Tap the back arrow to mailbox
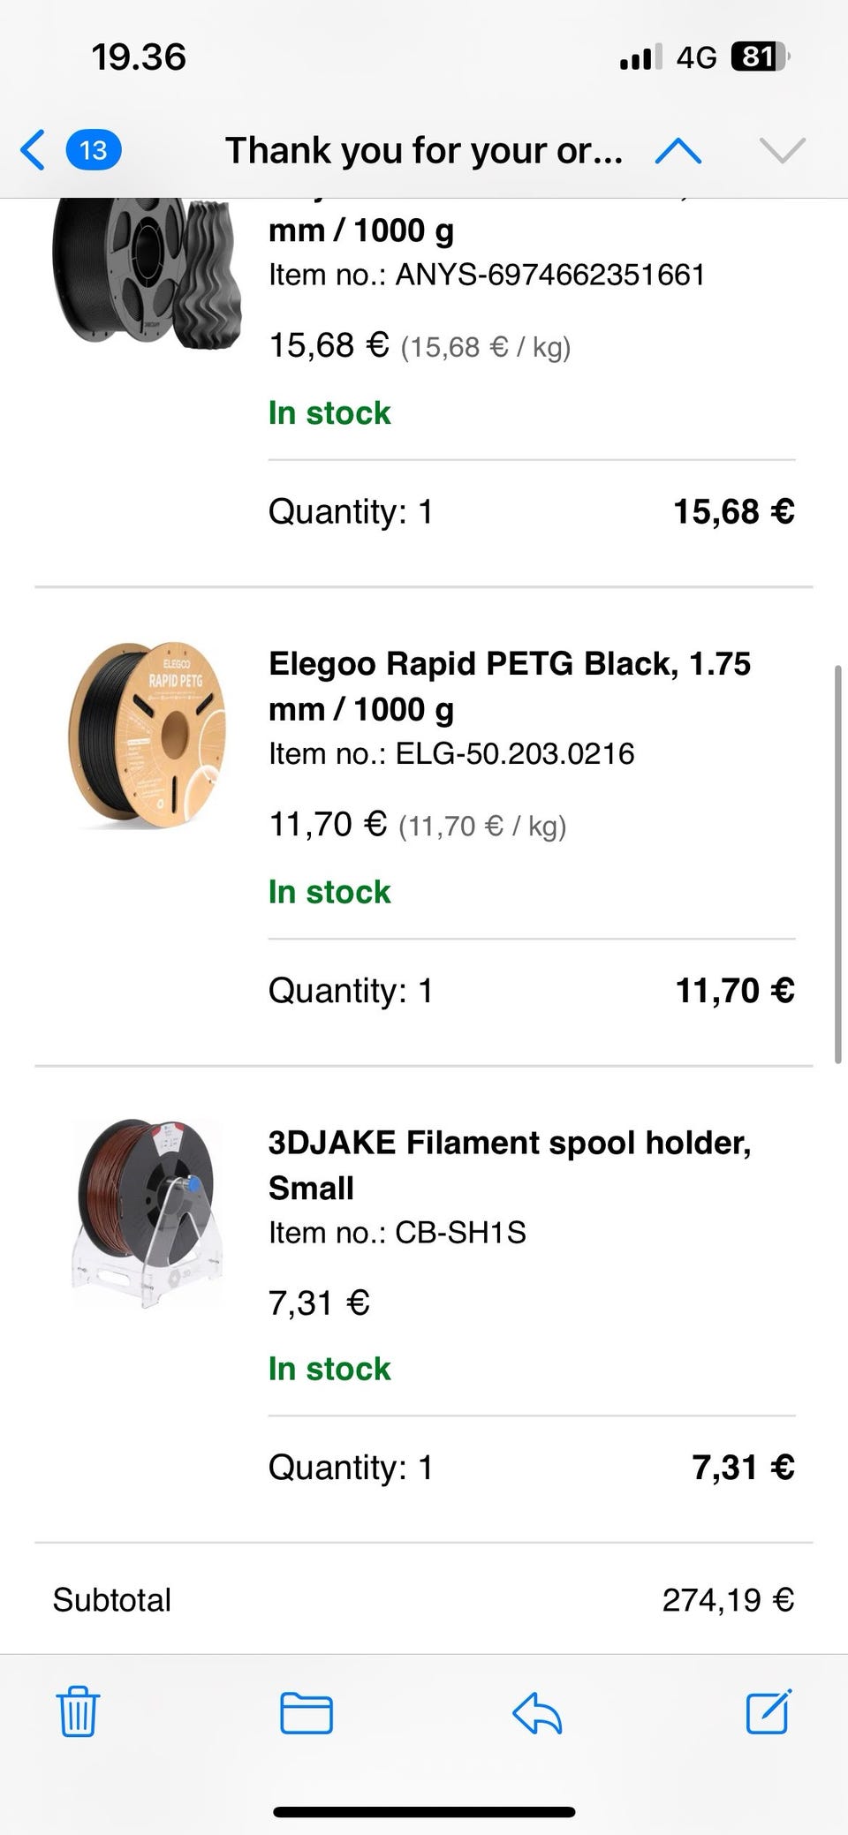The image size is (848, 1835). (34, 150)
